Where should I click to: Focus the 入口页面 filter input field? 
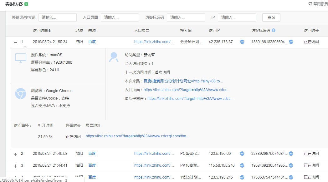click(120, 17)
